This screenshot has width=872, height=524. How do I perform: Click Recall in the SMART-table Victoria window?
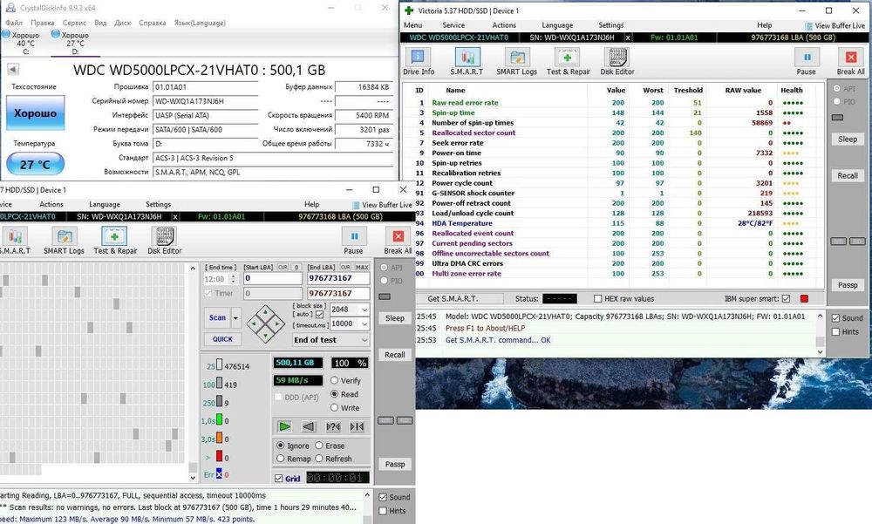[848, 176]
